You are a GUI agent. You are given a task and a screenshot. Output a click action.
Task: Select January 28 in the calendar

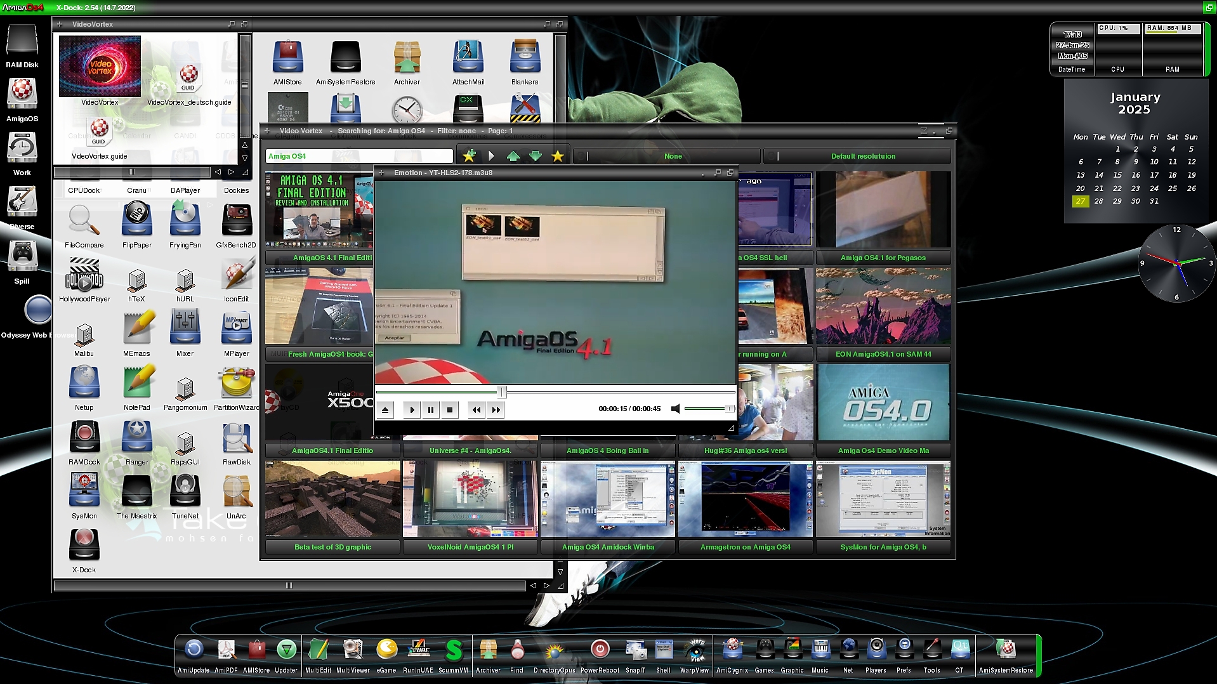coord(1098,201)
